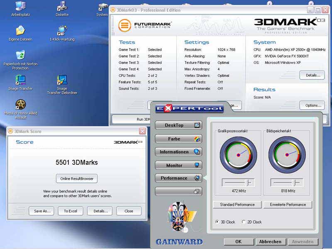Image resolution: width=332 pixels, height=249 pixels.
Task: Click the NVIDIA GeForce FX 5900XT text
Action: pyautogui.click(x=287, y=56)
